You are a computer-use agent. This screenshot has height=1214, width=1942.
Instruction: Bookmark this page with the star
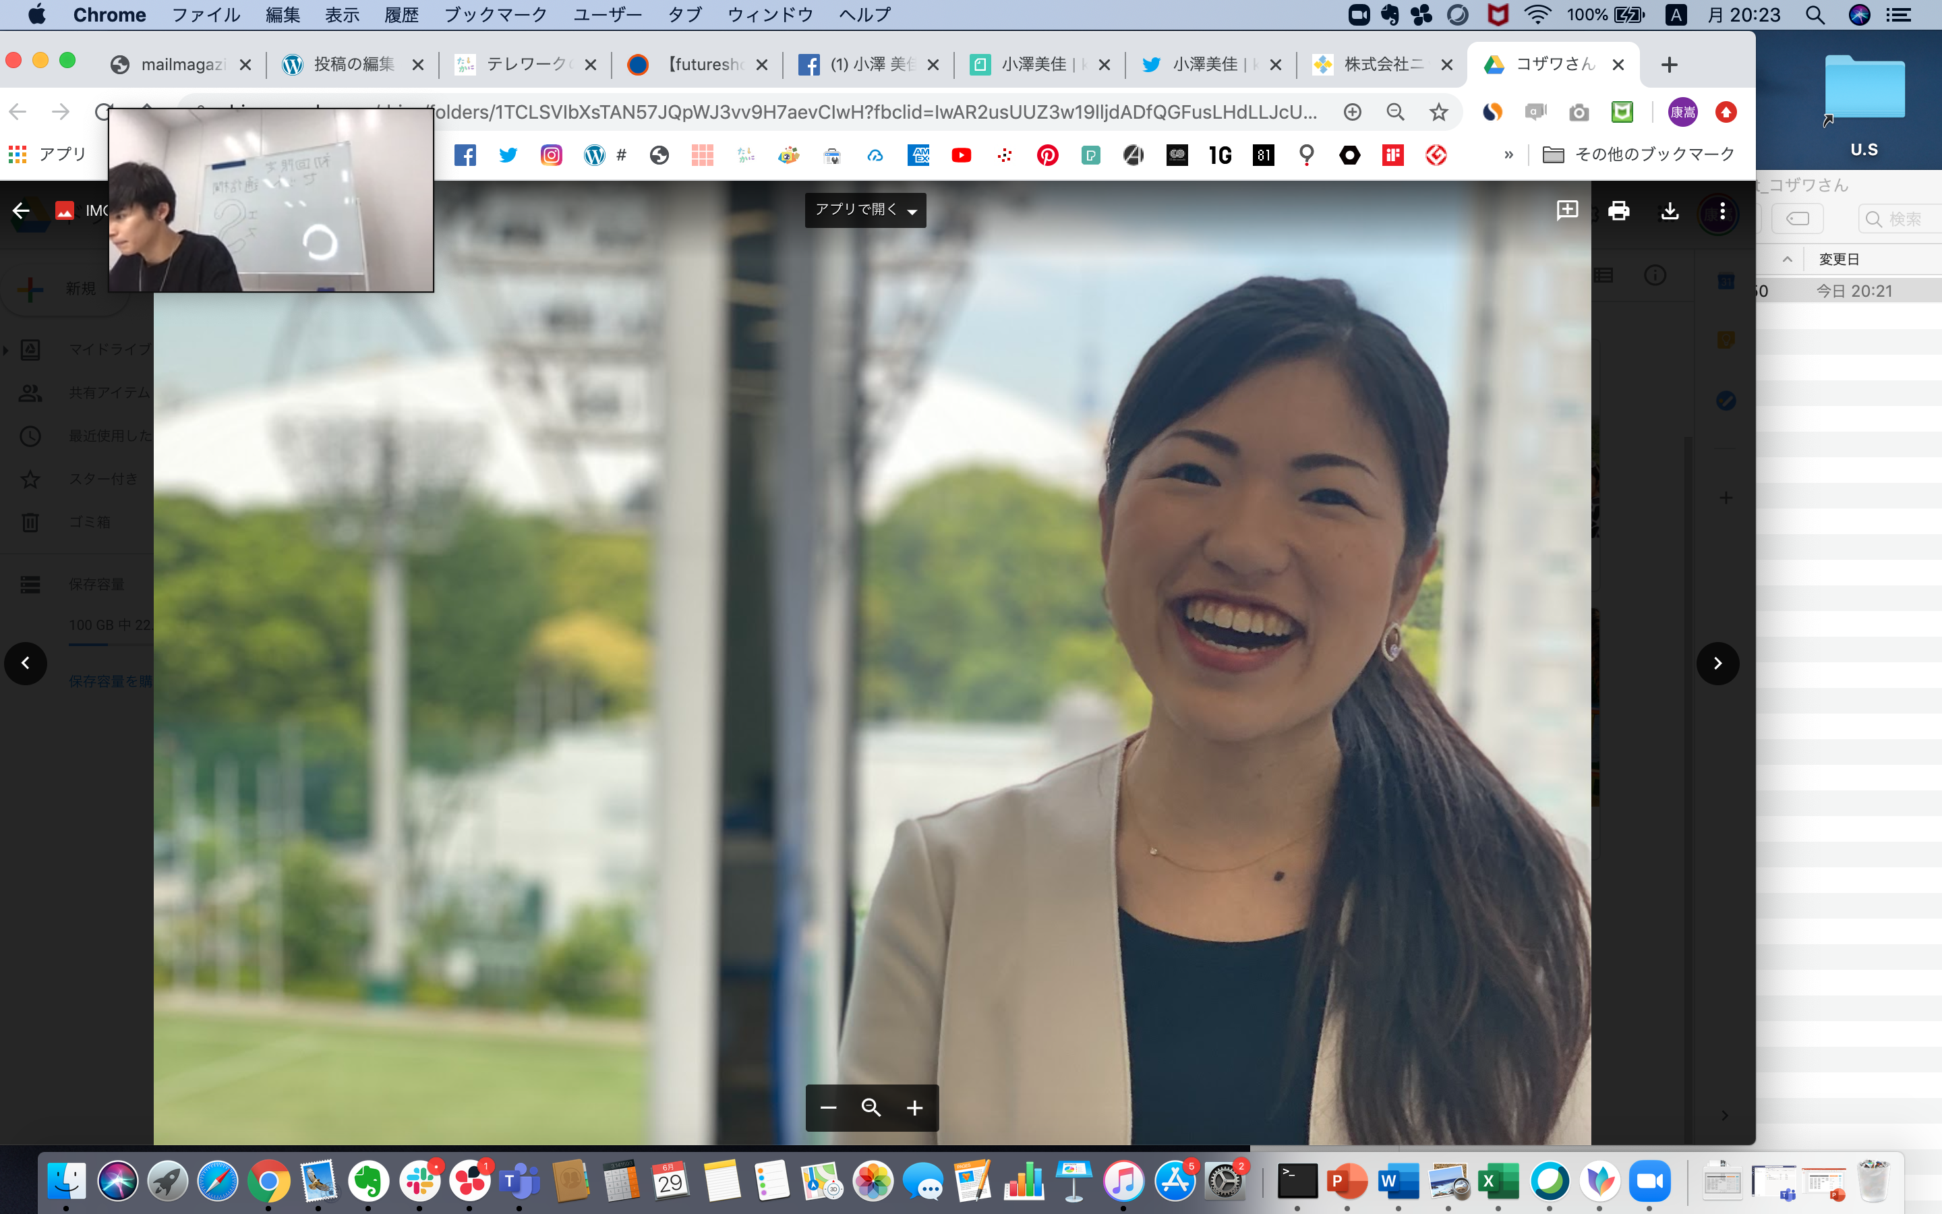(x=1438, y=113)
